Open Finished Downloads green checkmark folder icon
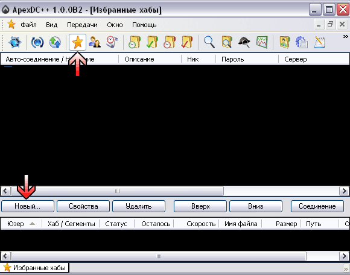 pos(152,42)
